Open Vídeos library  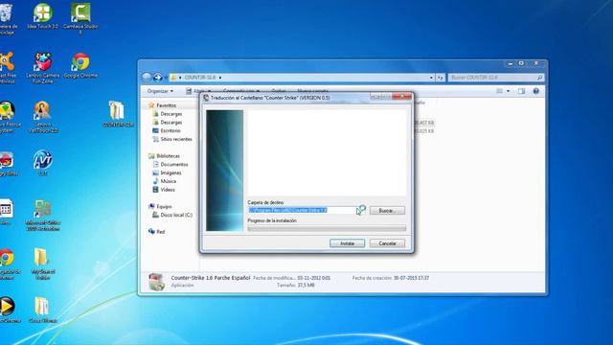point(168,190)
